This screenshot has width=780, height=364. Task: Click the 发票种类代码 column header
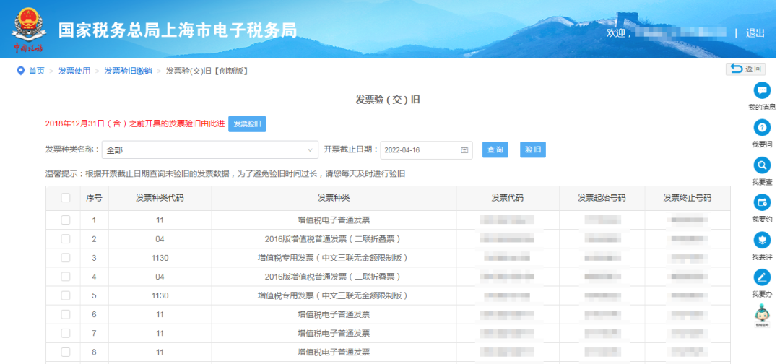[x=160, y=198]
